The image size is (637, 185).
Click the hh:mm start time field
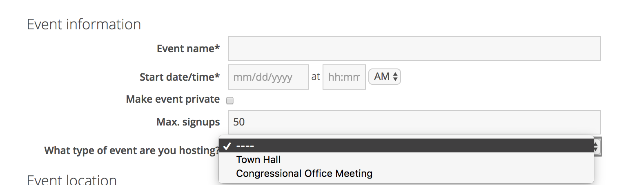(344, 77)
